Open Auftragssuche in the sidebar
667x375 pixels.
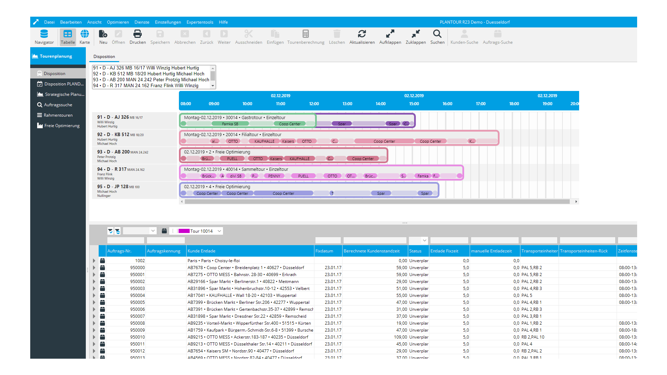click(58, 105)
